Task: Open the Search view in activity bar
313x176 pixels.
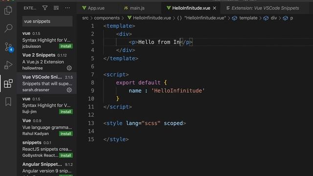Action: 8,28
